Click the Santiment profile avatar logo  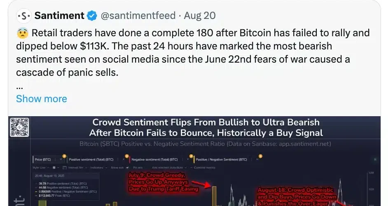[23, 16]
